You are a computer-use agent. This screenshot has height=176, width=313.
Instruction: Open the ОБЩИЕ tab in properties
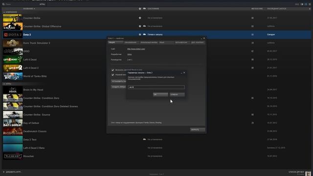(115, 43)
